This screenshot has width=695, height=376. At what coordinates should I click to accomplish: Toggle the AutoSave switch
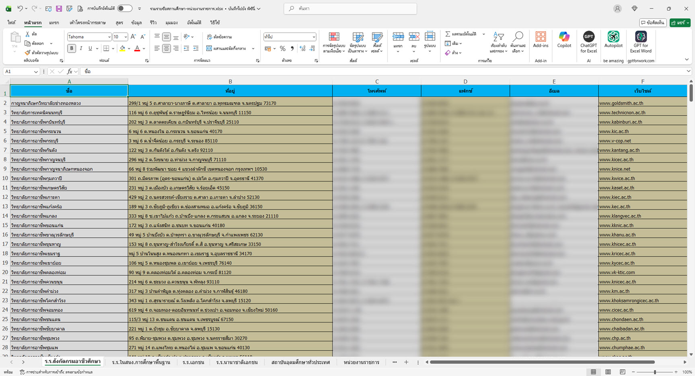(x=125, y=8)
